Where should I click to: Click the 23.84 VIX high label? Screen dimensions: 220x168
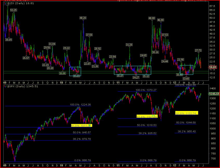(112, 57)
